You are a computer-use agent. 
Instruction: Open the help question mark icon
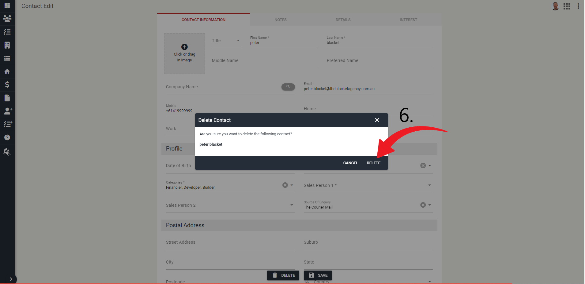[7, 137]
